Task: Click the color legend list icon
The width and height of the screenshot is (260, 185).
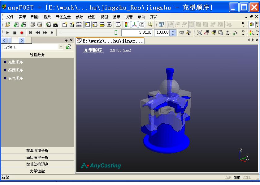Action: point(252,33)
